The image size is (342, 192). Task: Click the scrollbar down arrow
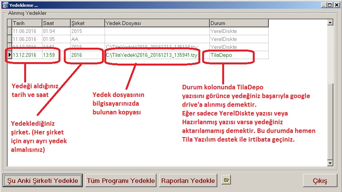pyautogui.click(x=330, y=163)
